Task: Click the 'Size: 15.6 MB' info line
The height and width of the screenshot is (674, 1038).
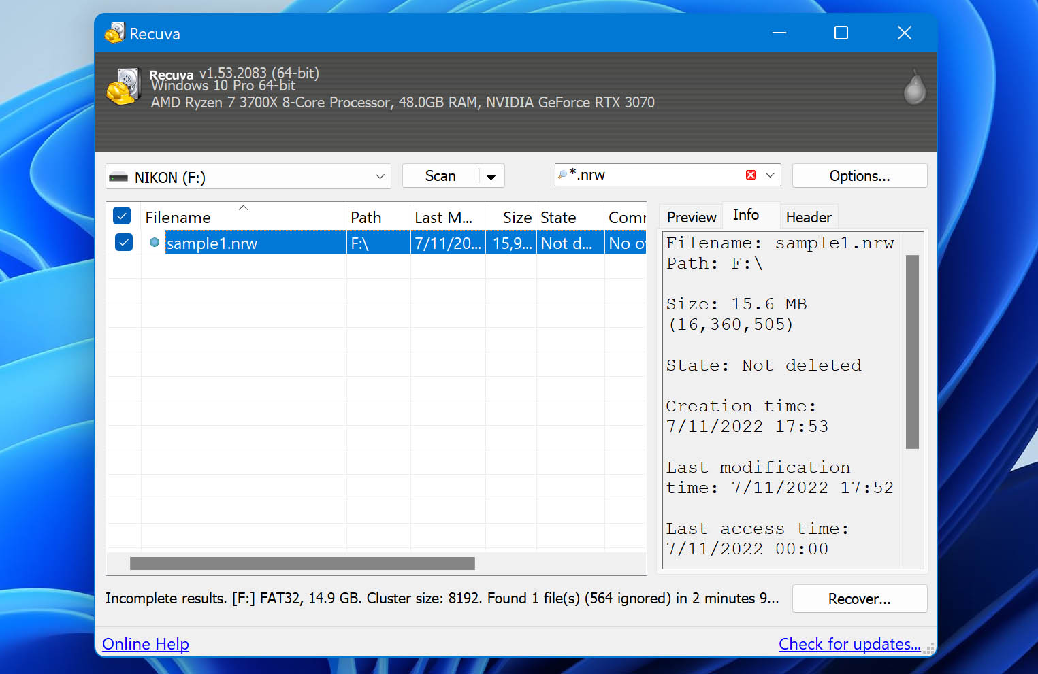Action: click(736, 304)
